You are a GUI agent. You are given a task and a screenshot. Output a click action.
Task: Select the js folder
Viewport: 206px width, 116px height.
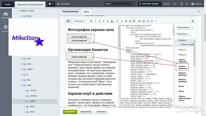point(27,74)
